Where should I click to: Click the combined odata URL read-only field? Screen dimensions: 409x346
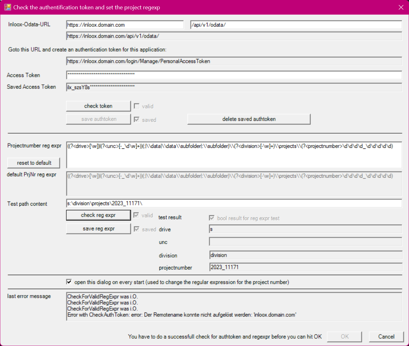pos(234,36)
